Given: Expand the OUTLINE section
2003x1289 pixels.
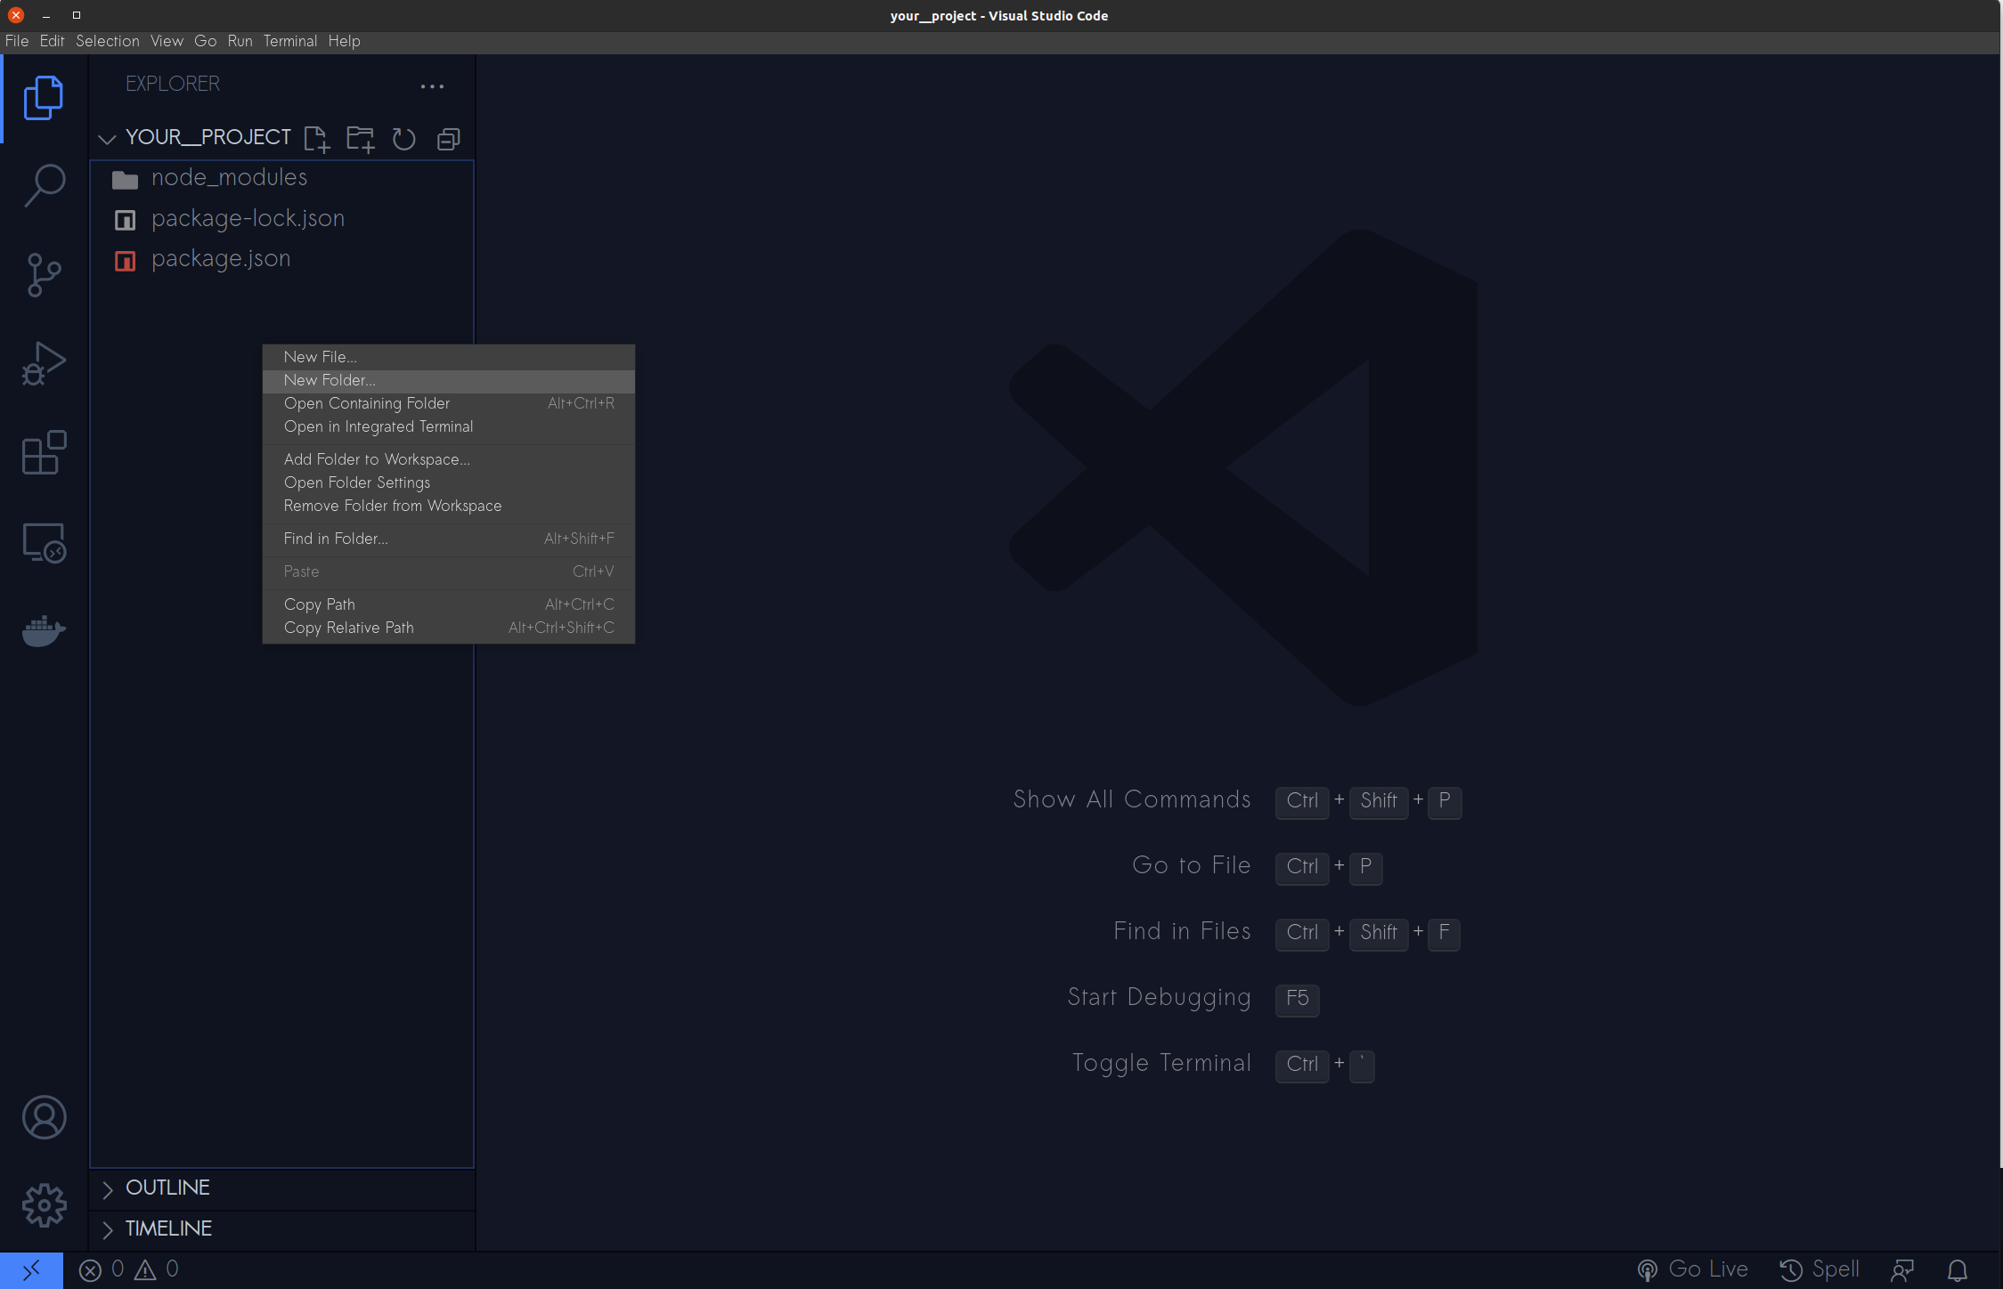Looking at the screenshot, I should (281, 1188).
